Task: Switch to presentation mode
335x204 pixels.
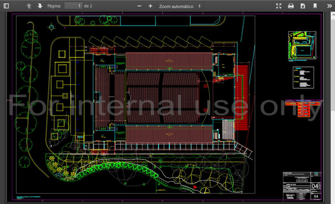Action: [x=278, y=6]
